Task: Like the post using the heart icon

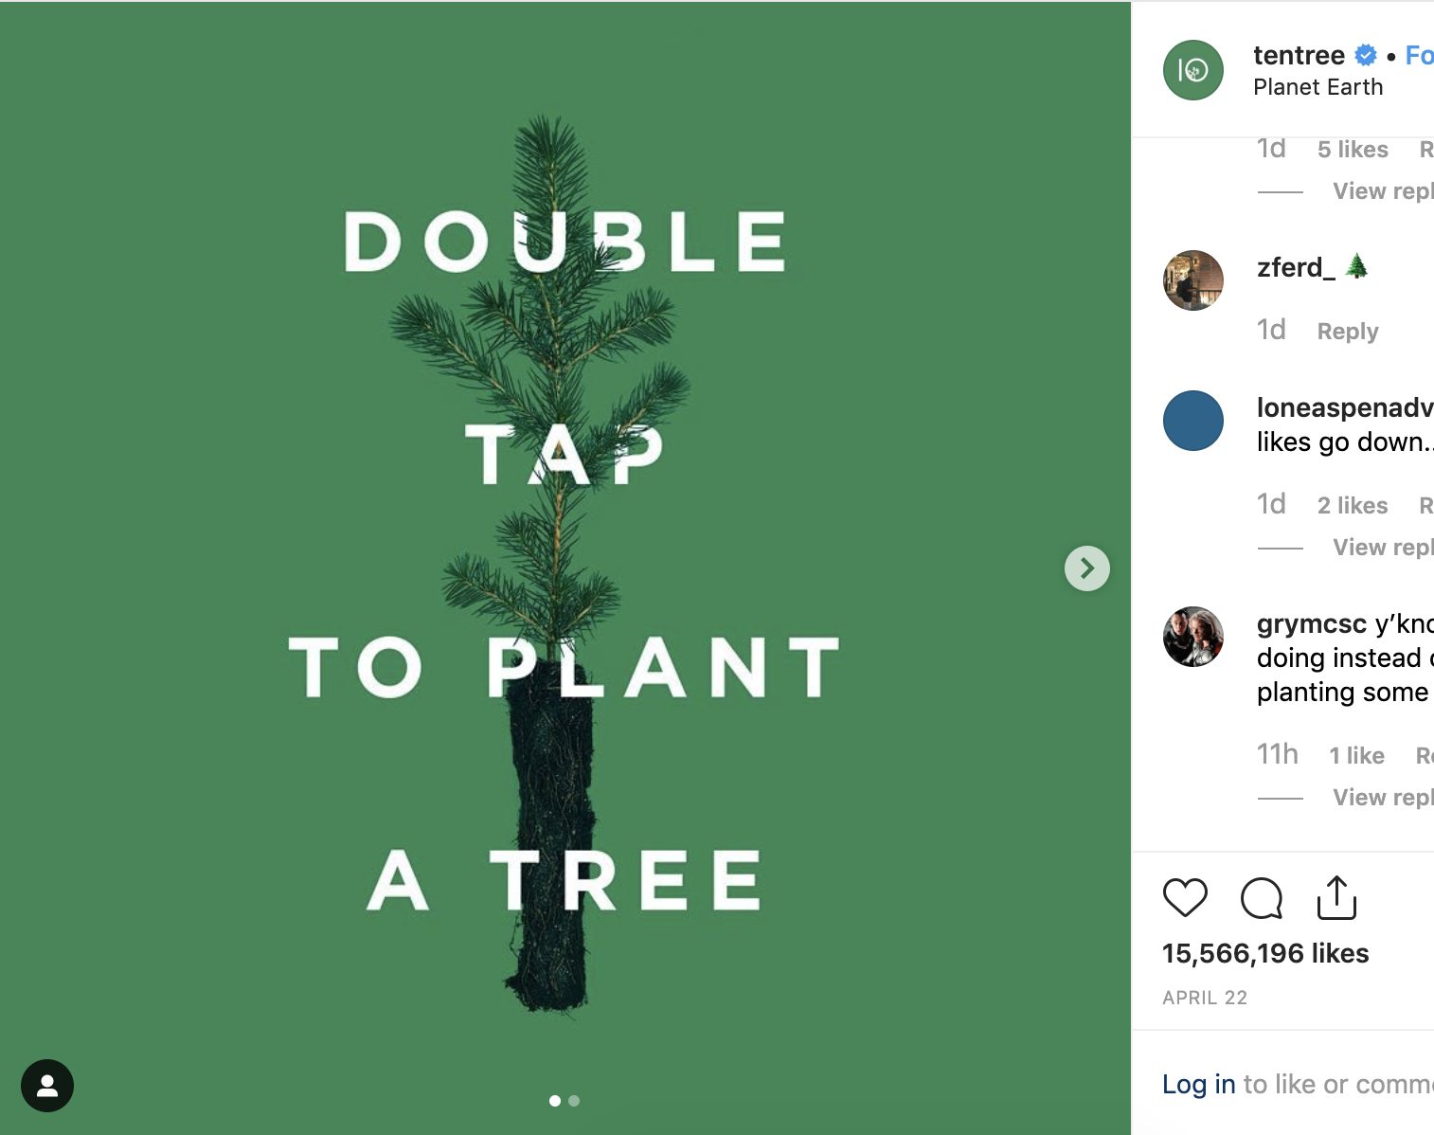Action: pyautogui.click(x=1186, y=898)
